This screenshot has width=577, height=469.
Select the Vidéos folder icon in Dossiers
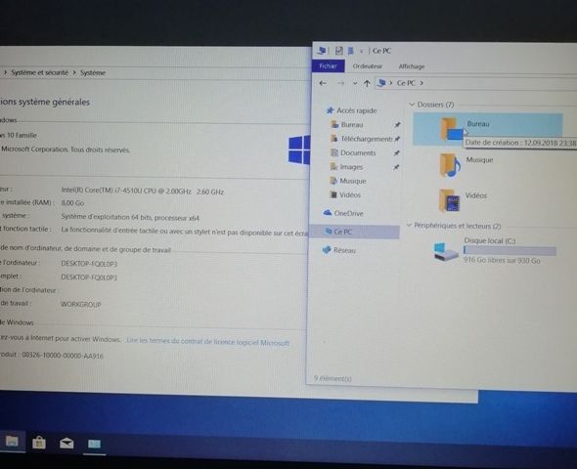click(x=449, y=200)
